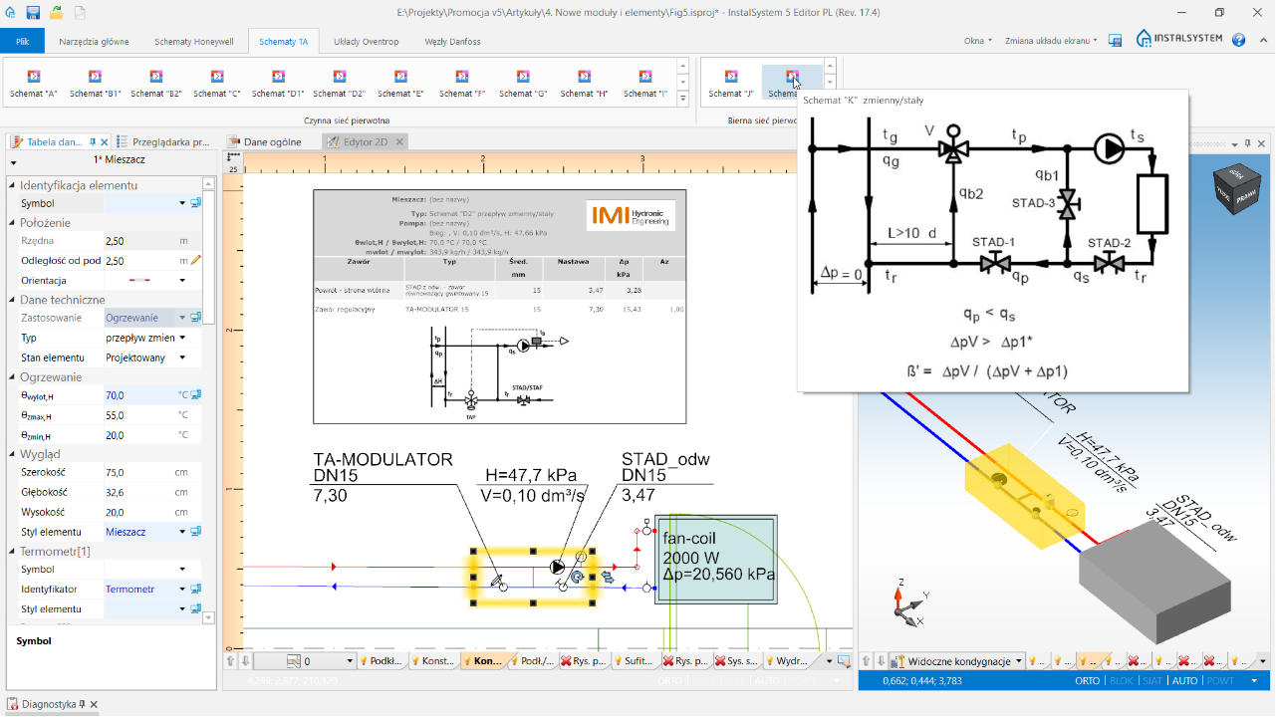Insert Schemat "F" from the ribbon

pos(461,84)
